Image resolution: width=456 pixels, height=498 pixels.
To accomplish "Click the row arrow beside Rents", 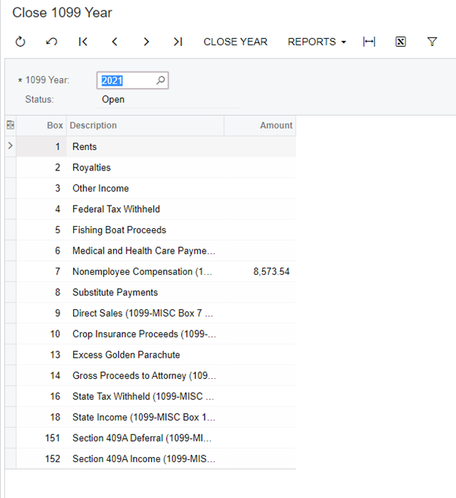I will (x=10, y=146).
